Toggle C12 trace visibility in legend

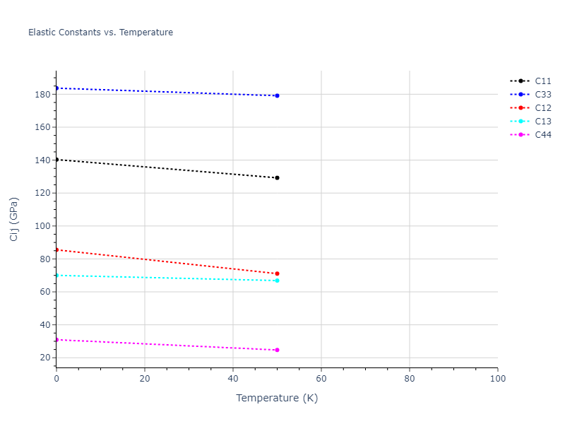[x=542, y=108]
